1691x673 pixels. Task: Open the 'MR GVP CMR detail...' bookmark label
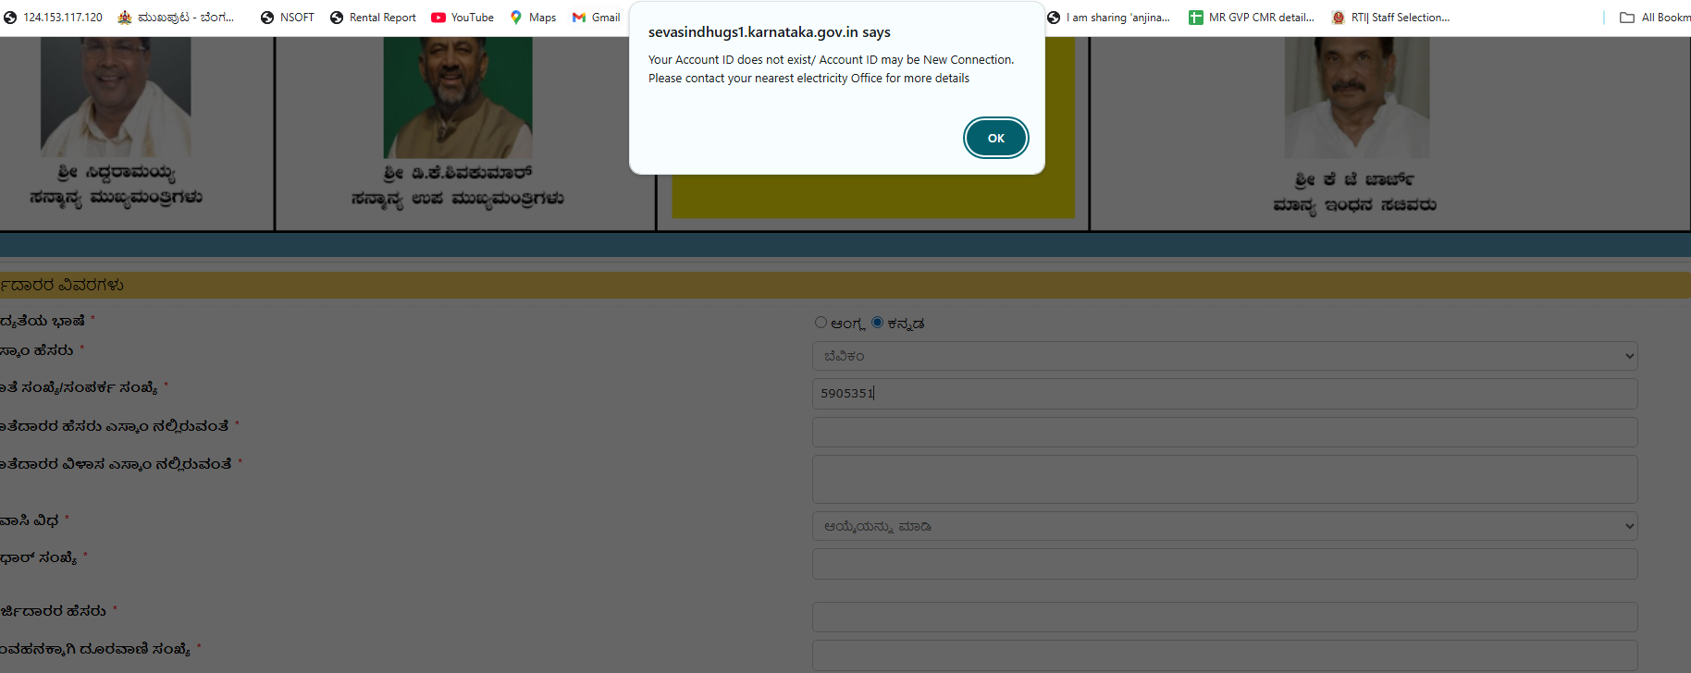pyautogui.click(x=1262, y=18)
